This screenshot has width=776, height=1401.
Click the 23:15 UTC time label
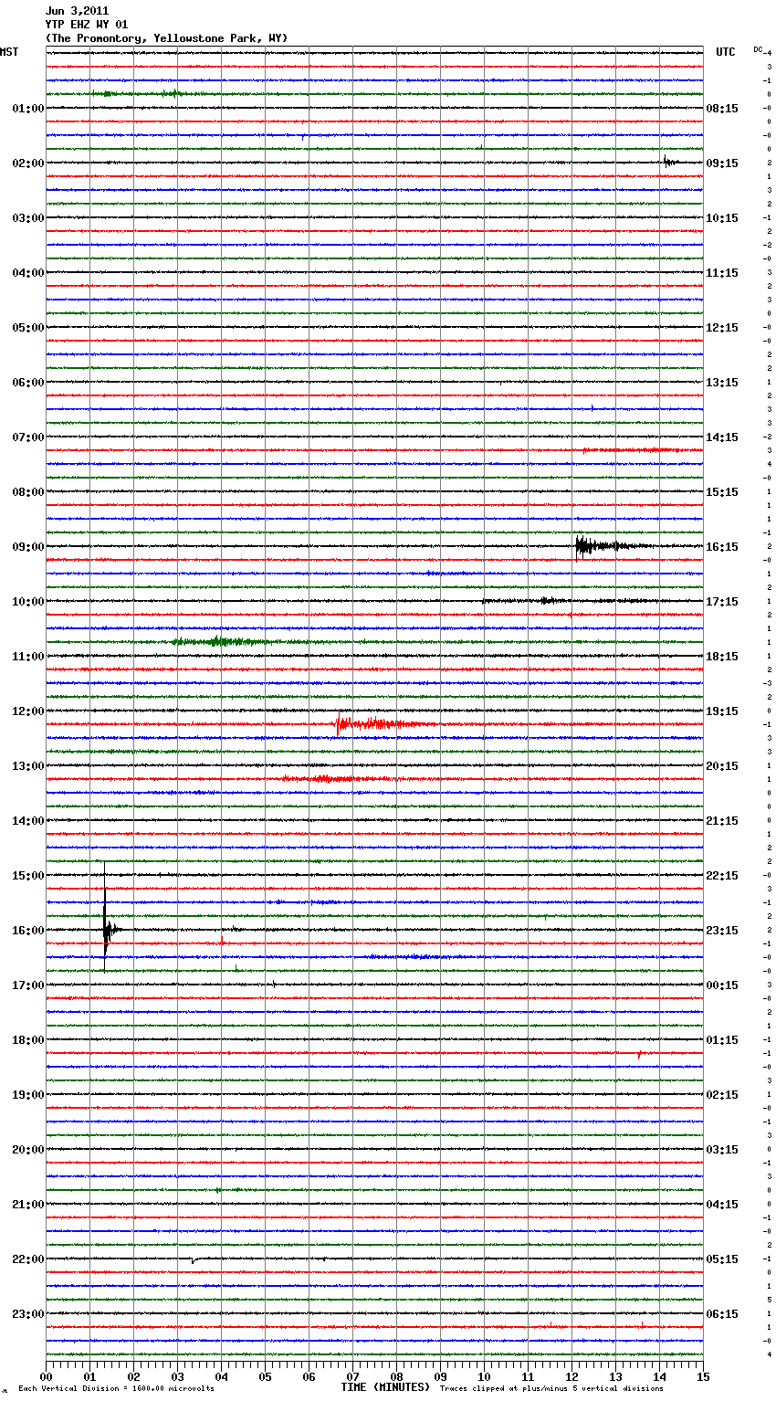[x=722, y=931]
